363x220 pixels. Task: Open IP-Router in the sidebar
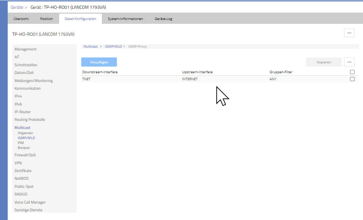[22, 112]
